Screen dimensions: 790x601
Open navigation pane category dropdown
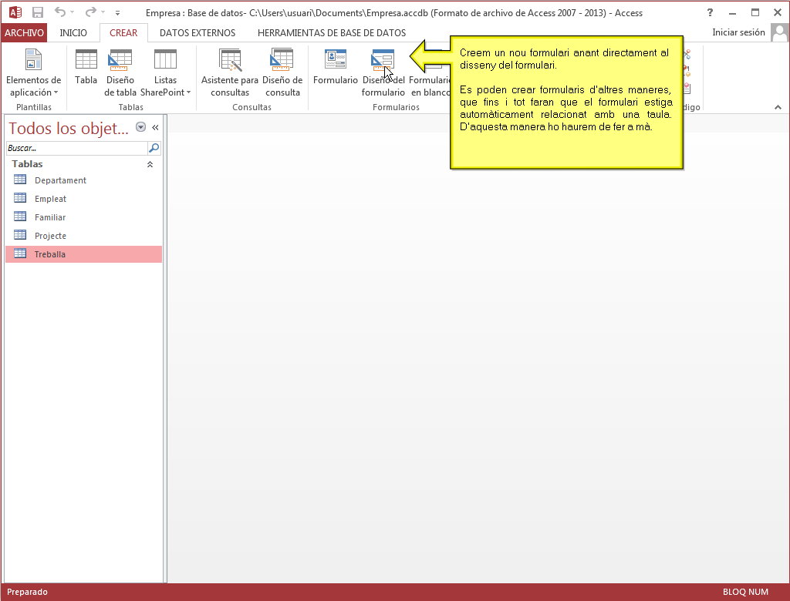(141, 127)
